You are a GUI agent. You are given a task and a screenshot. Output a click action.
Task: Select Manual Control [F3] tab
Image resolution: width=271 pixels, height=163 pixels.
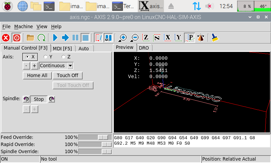click(26, 48)
